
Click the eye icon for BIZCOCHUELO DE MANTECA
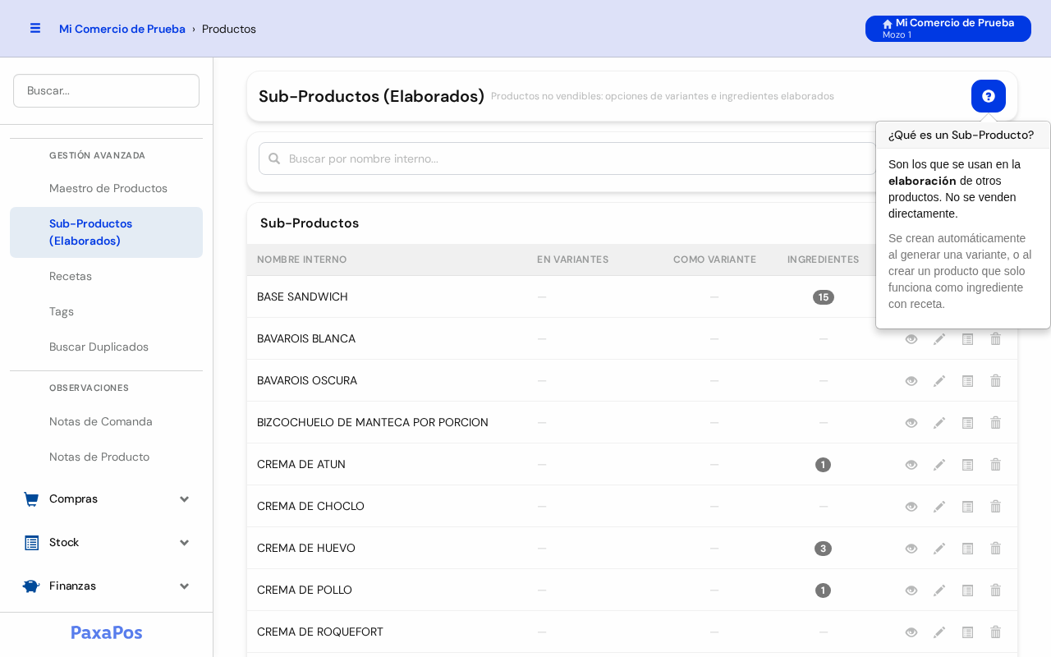[x=911, y=423]
